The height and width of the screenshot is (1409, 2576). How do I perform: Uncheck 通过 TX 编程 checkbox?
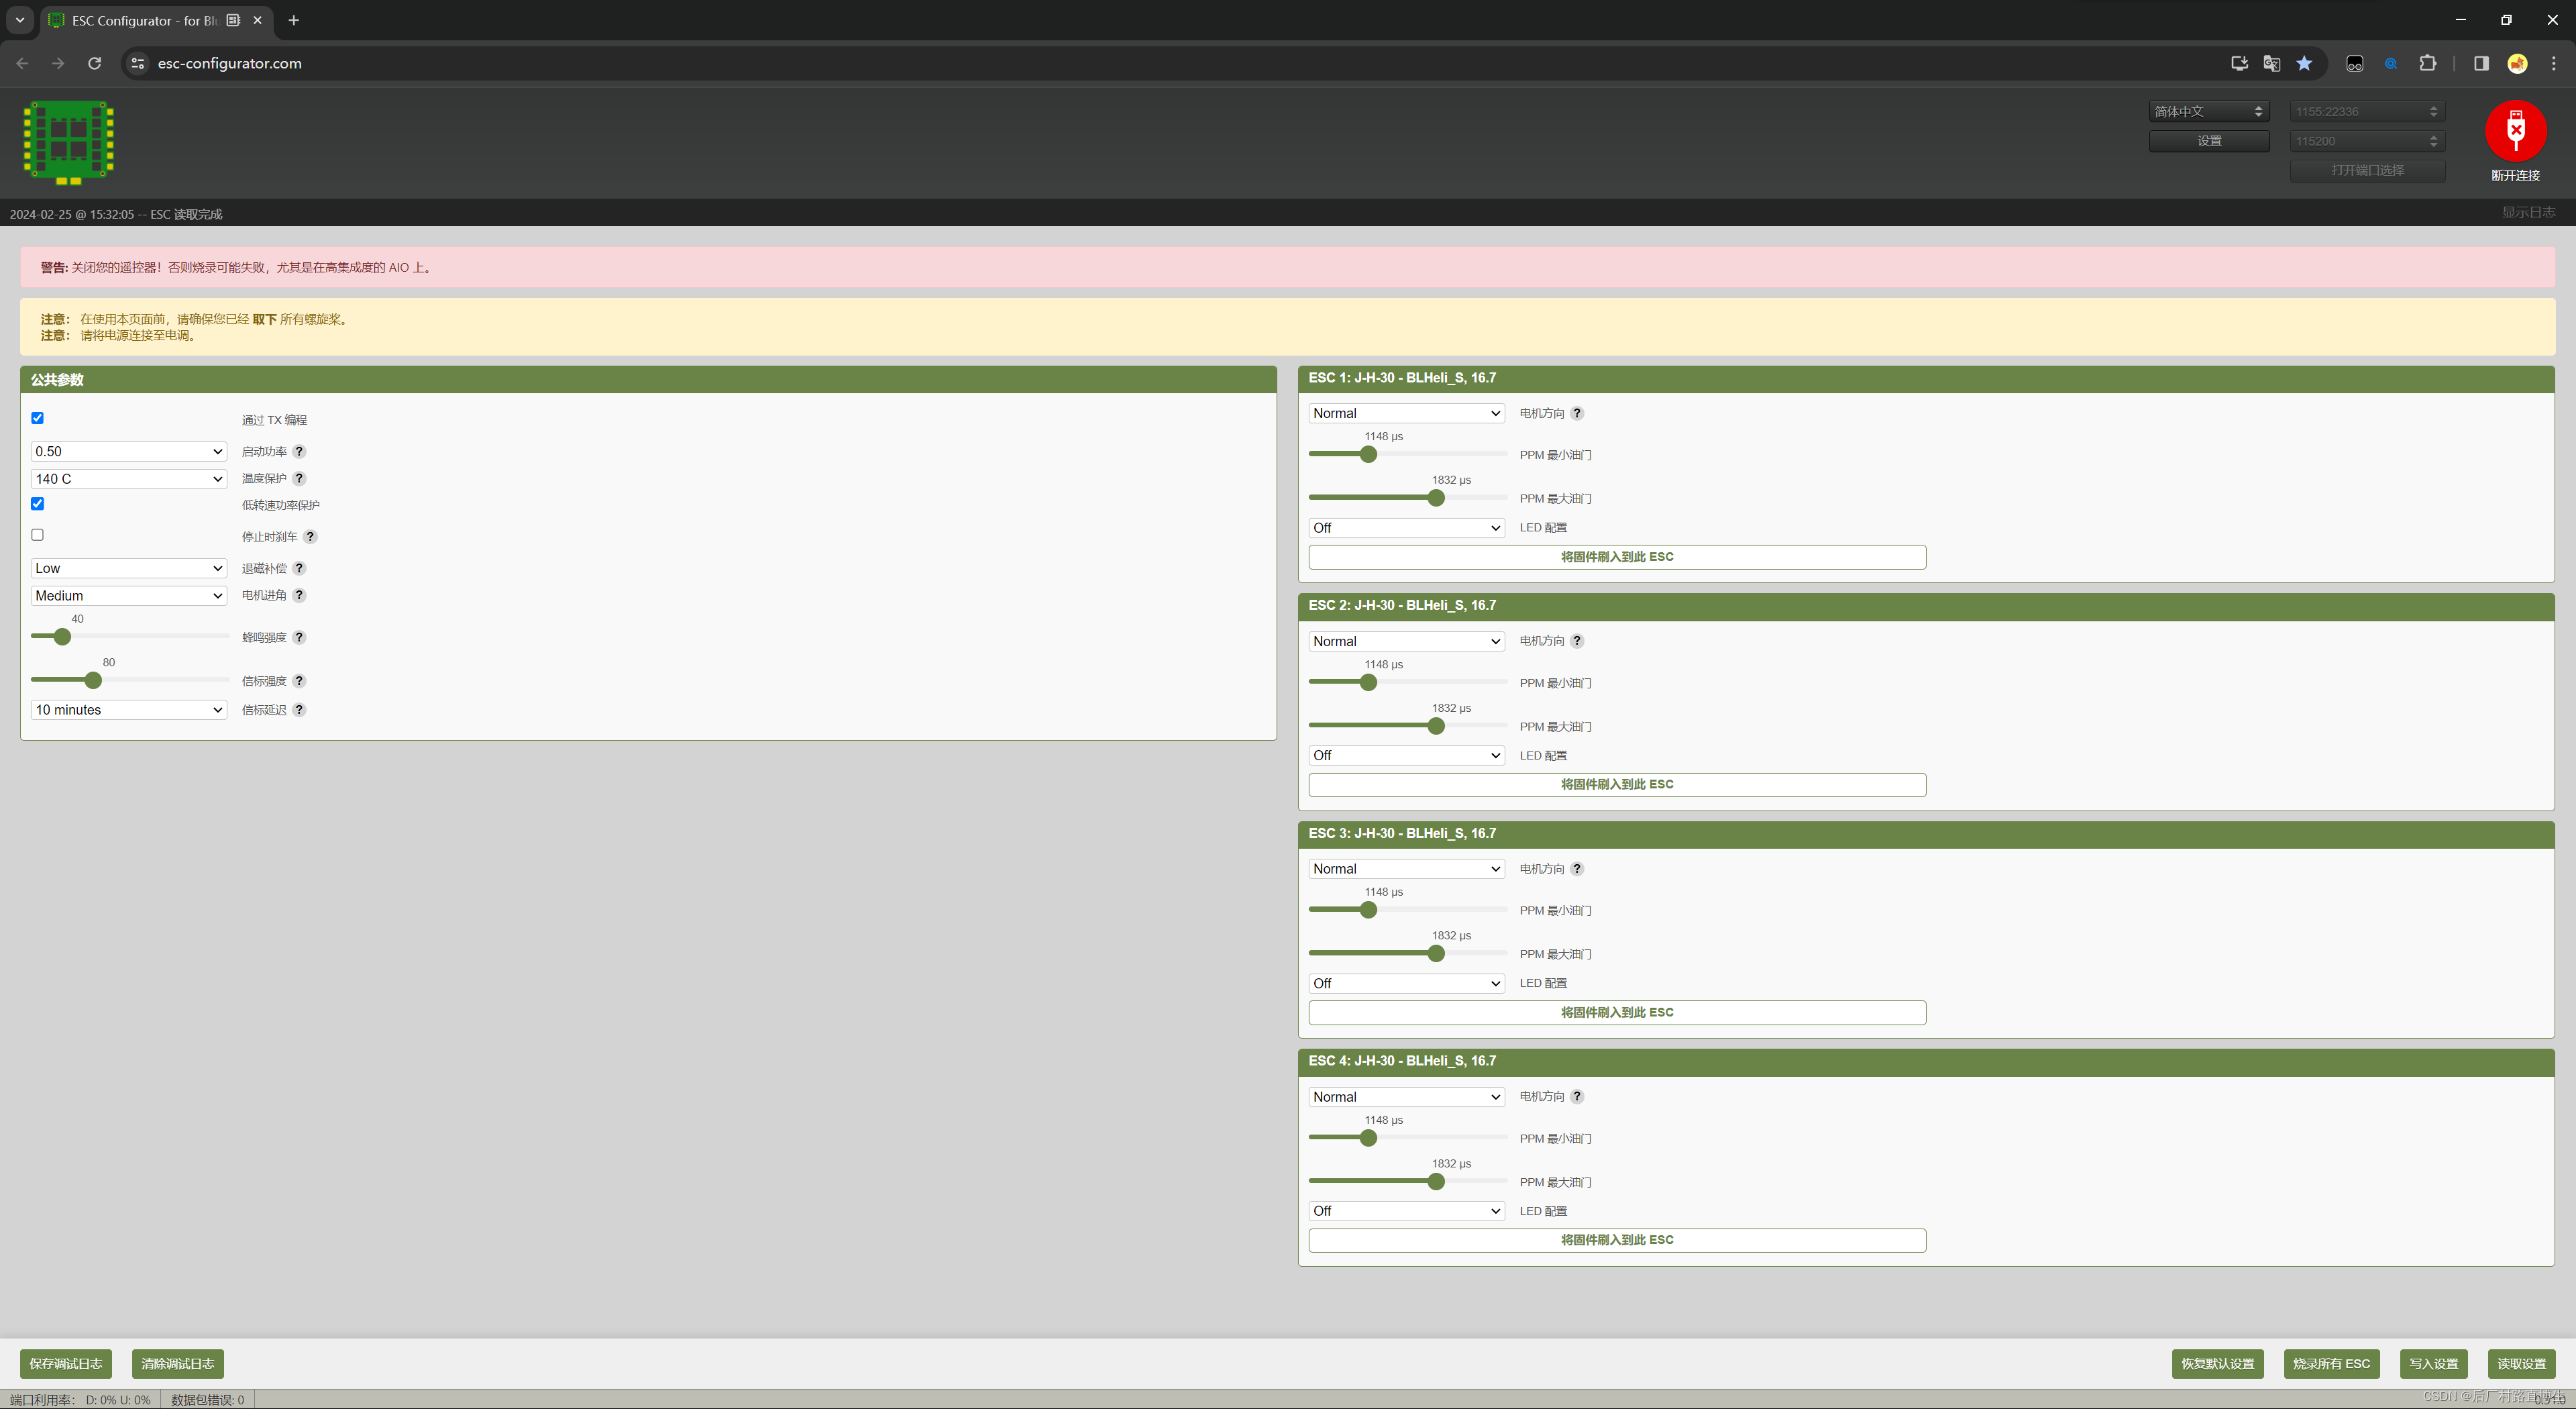pyautogui.click(x=38, y=418)
